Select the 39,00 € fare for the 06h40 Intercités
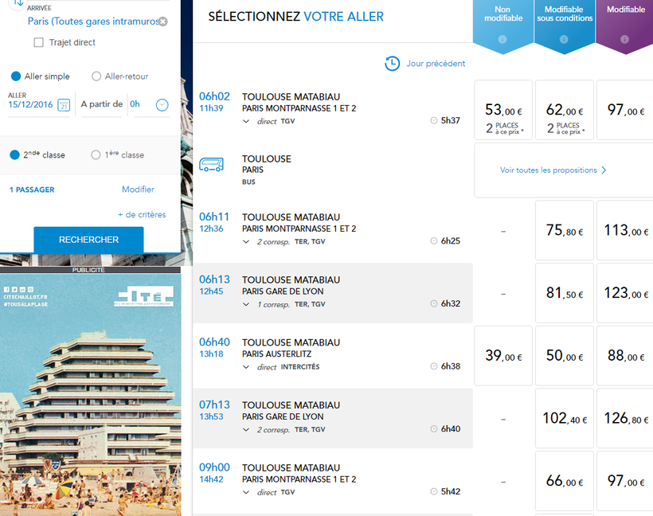This screenshot has width=653, height=516. [503, 356]
